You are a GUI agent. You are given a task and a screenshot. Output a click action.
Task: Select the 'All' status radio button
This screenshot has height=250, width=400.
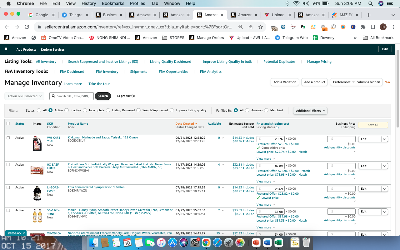click(x=39, y=110)
